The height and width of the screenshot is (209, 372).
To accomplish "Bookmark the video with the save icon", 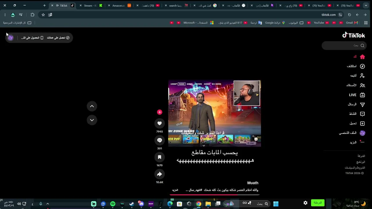I will [160, 157].
